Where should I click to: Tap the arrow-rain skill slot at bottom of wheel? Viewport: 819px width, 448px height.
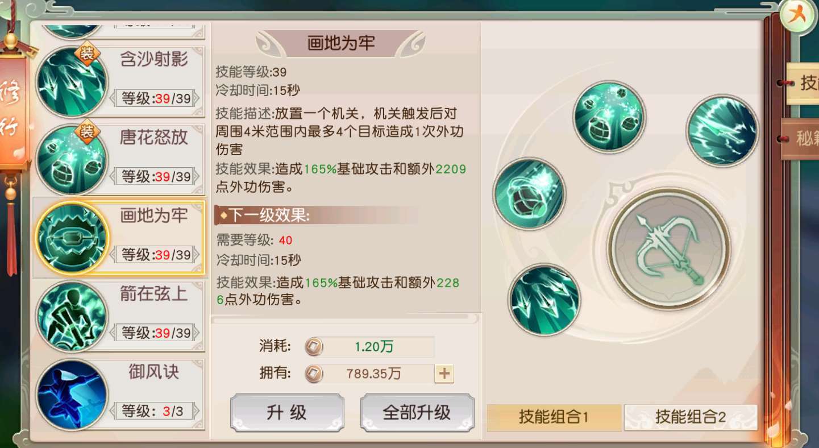coord(544,300)
